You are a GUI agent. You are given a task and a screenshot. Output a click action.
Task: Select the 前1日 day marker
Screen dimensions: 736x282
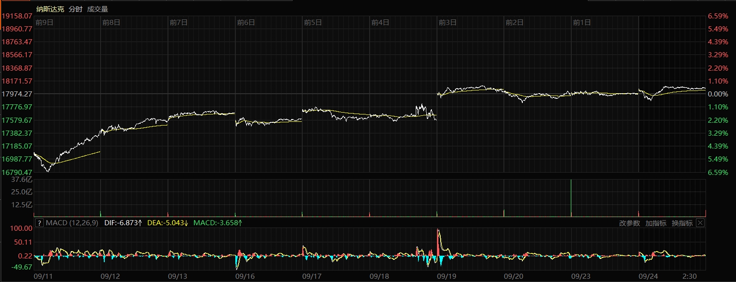(582, 23)
